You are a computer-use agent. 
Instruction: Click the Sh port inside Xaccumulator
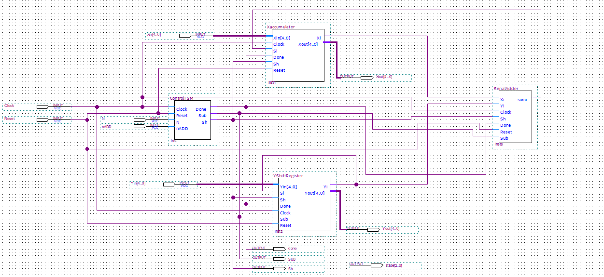point(276,64)
